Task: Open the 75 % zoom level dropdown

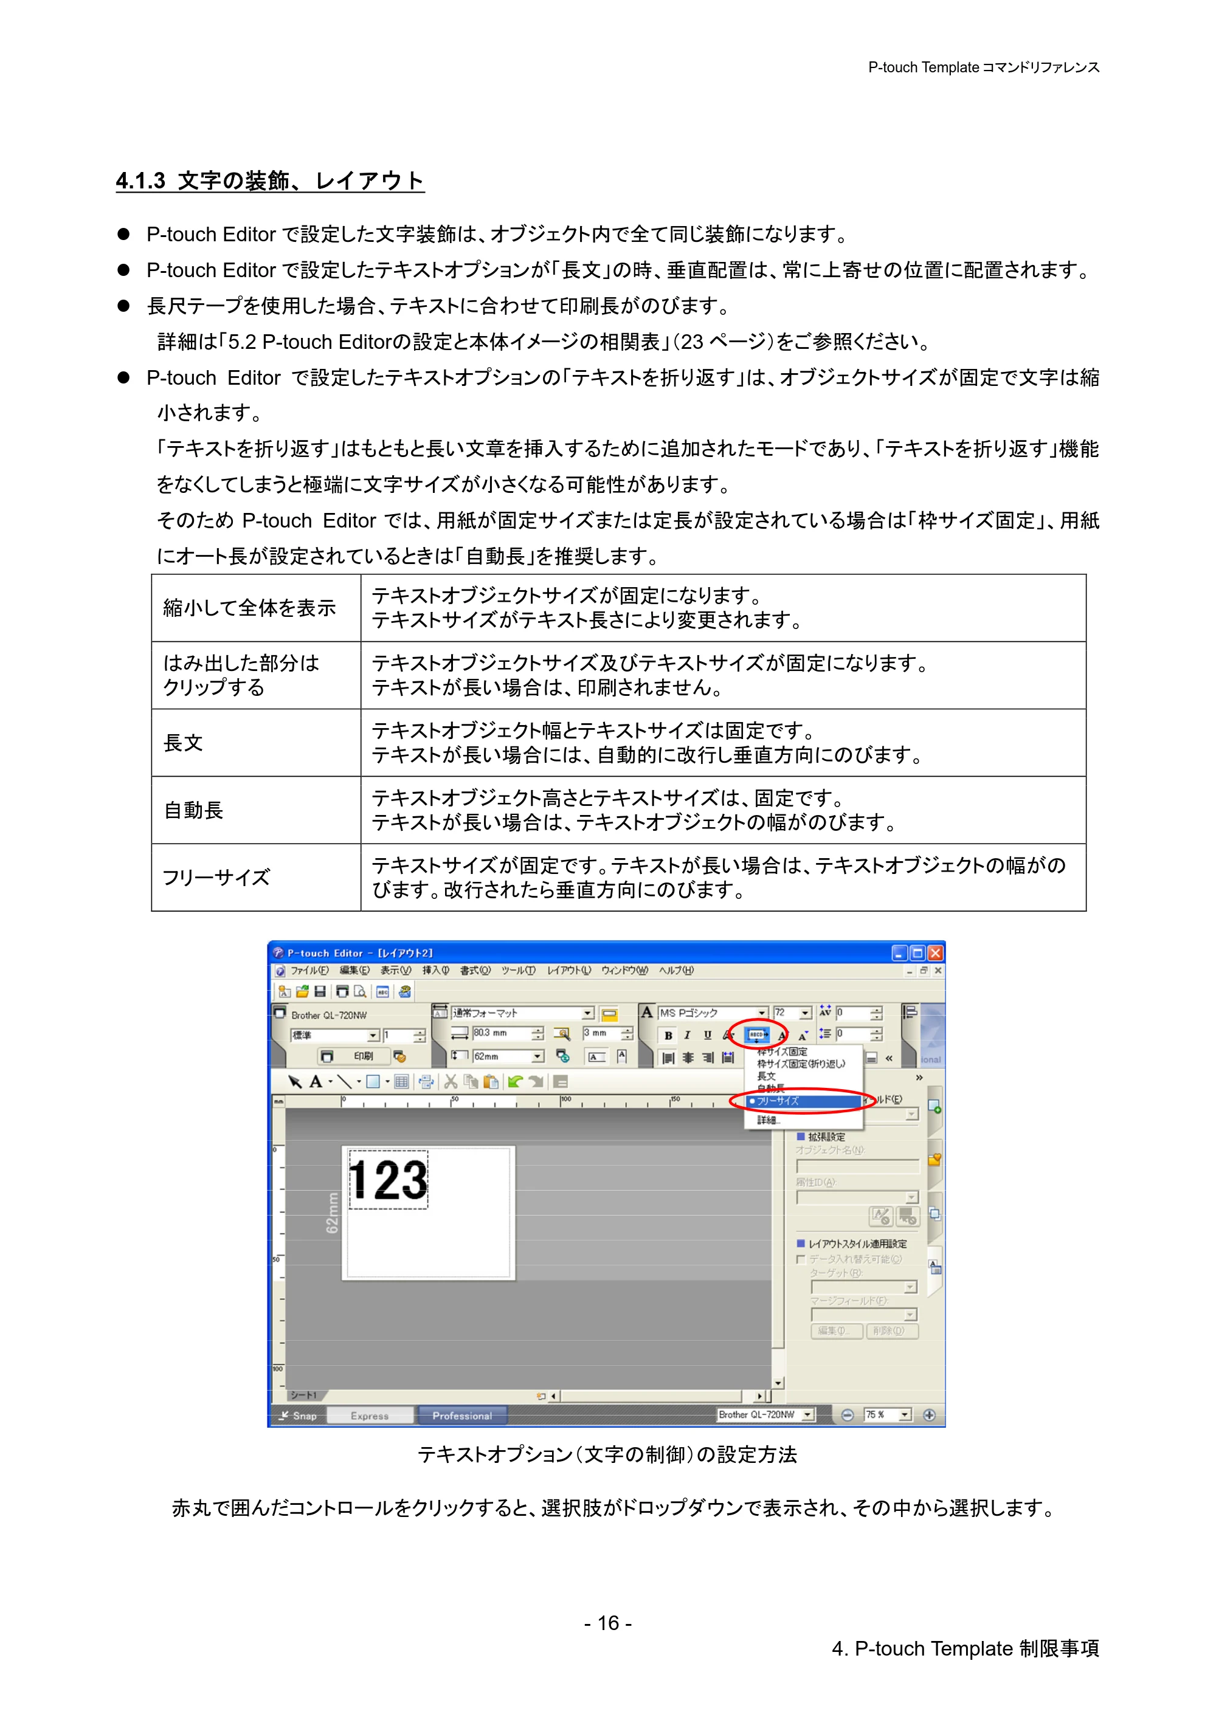Action: [x=905, y=1414]
